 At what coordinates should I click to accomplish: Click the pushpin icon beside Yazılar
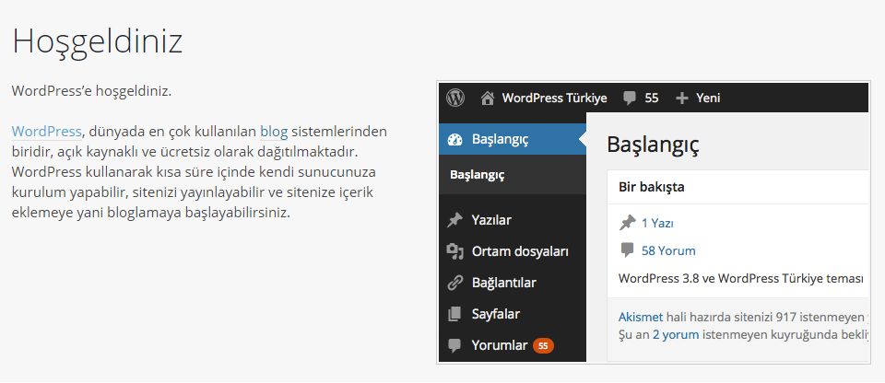[x=454, y=220]
